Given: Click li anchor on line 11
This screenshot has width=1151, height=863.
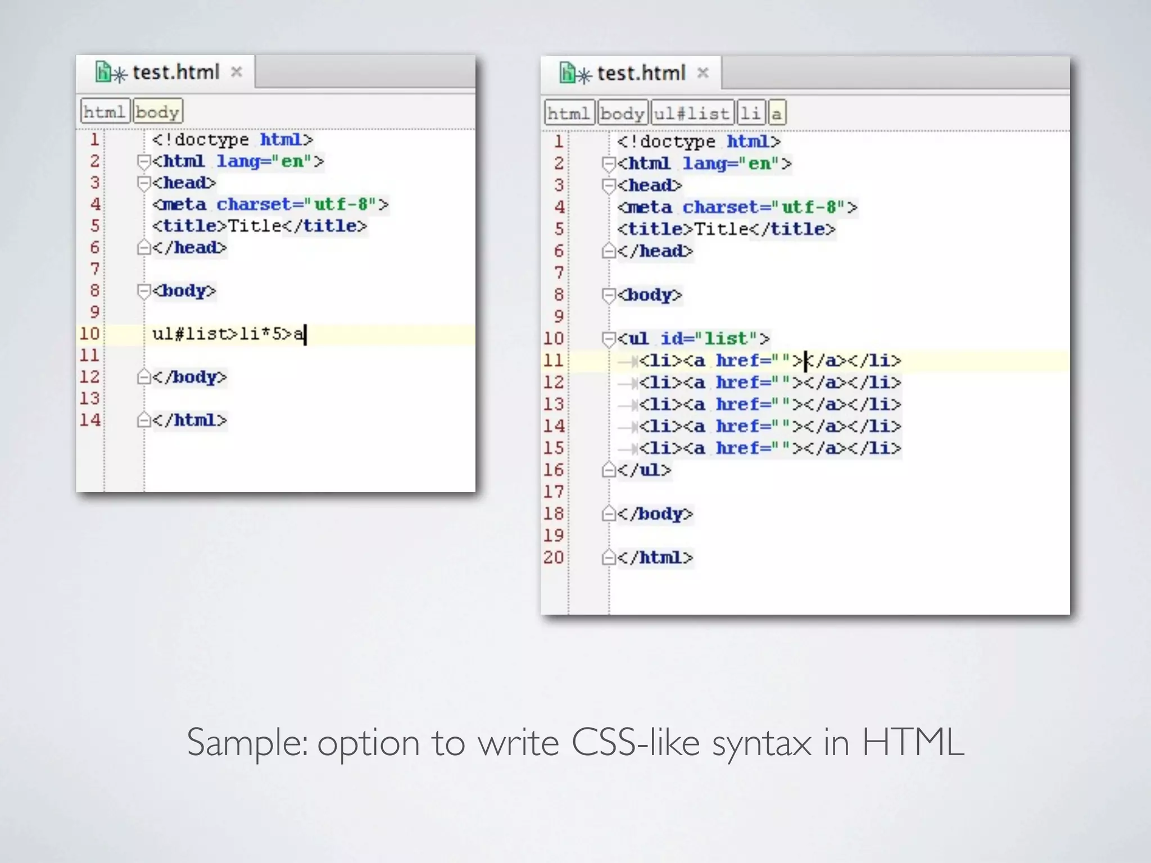Looking at the screenshot, I should point(770,361).
